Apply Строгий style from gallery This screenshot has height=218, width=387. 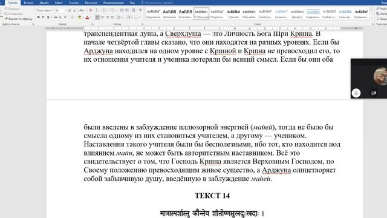(233, 13)
